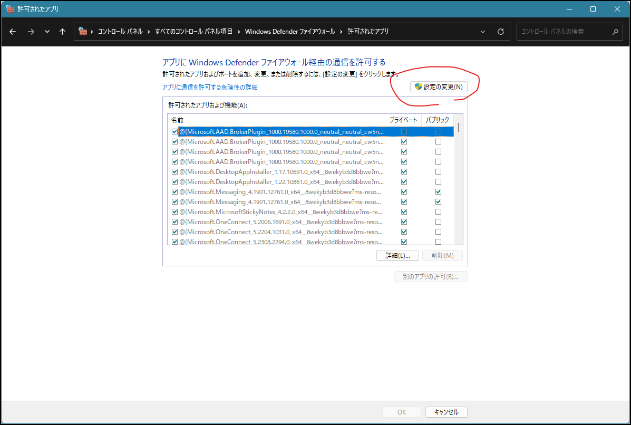Image resolution: width=631 pixels, height=425 pixels.
Task: Open the アプリに通信を許可する危険性の詳細 link
Action: 210,88
